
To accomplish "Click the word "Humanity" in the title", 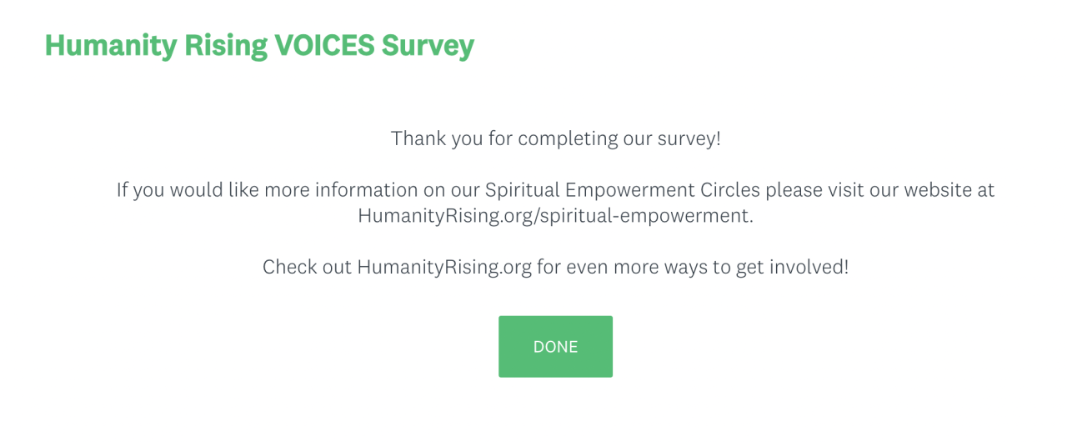I will 98,45.
